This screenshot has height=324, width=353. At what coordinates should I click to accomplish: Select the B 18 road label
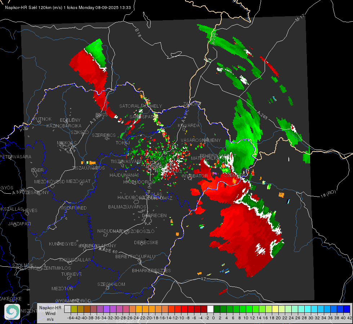click(138, 33)
